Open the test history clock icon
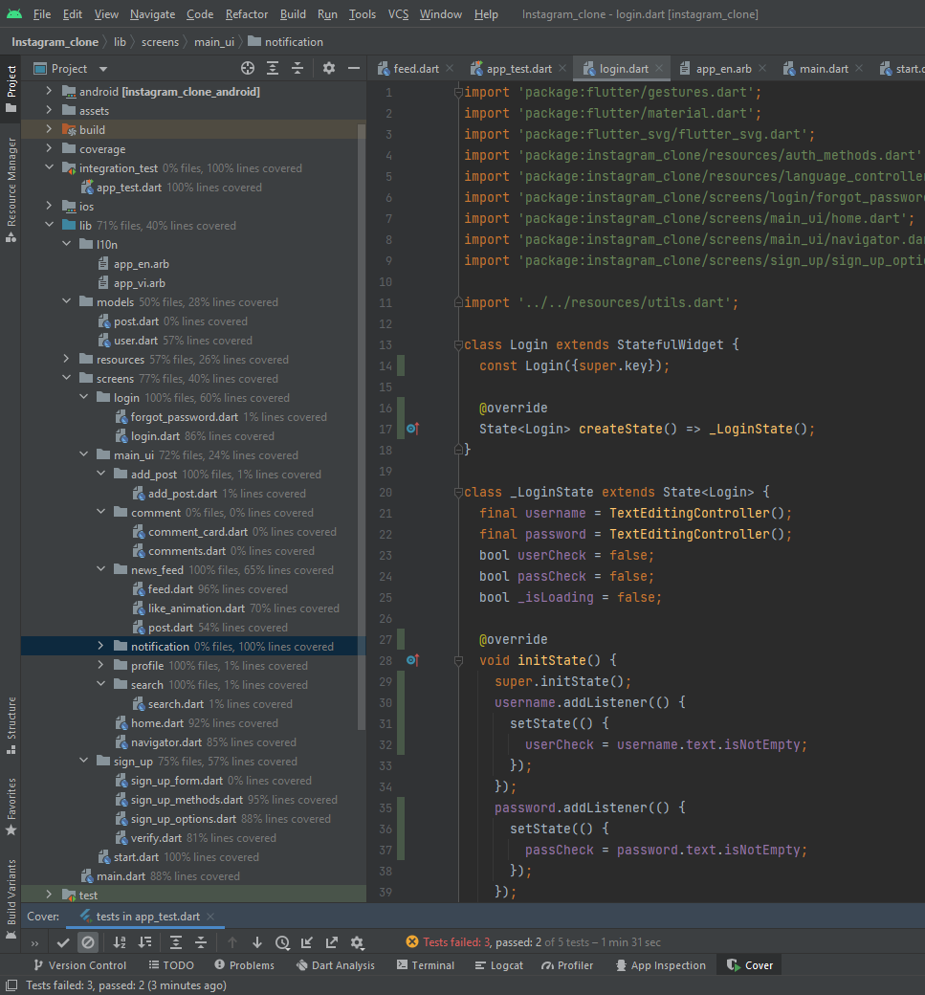This screenshot has width=925, height=995. [x=282, y=942]
